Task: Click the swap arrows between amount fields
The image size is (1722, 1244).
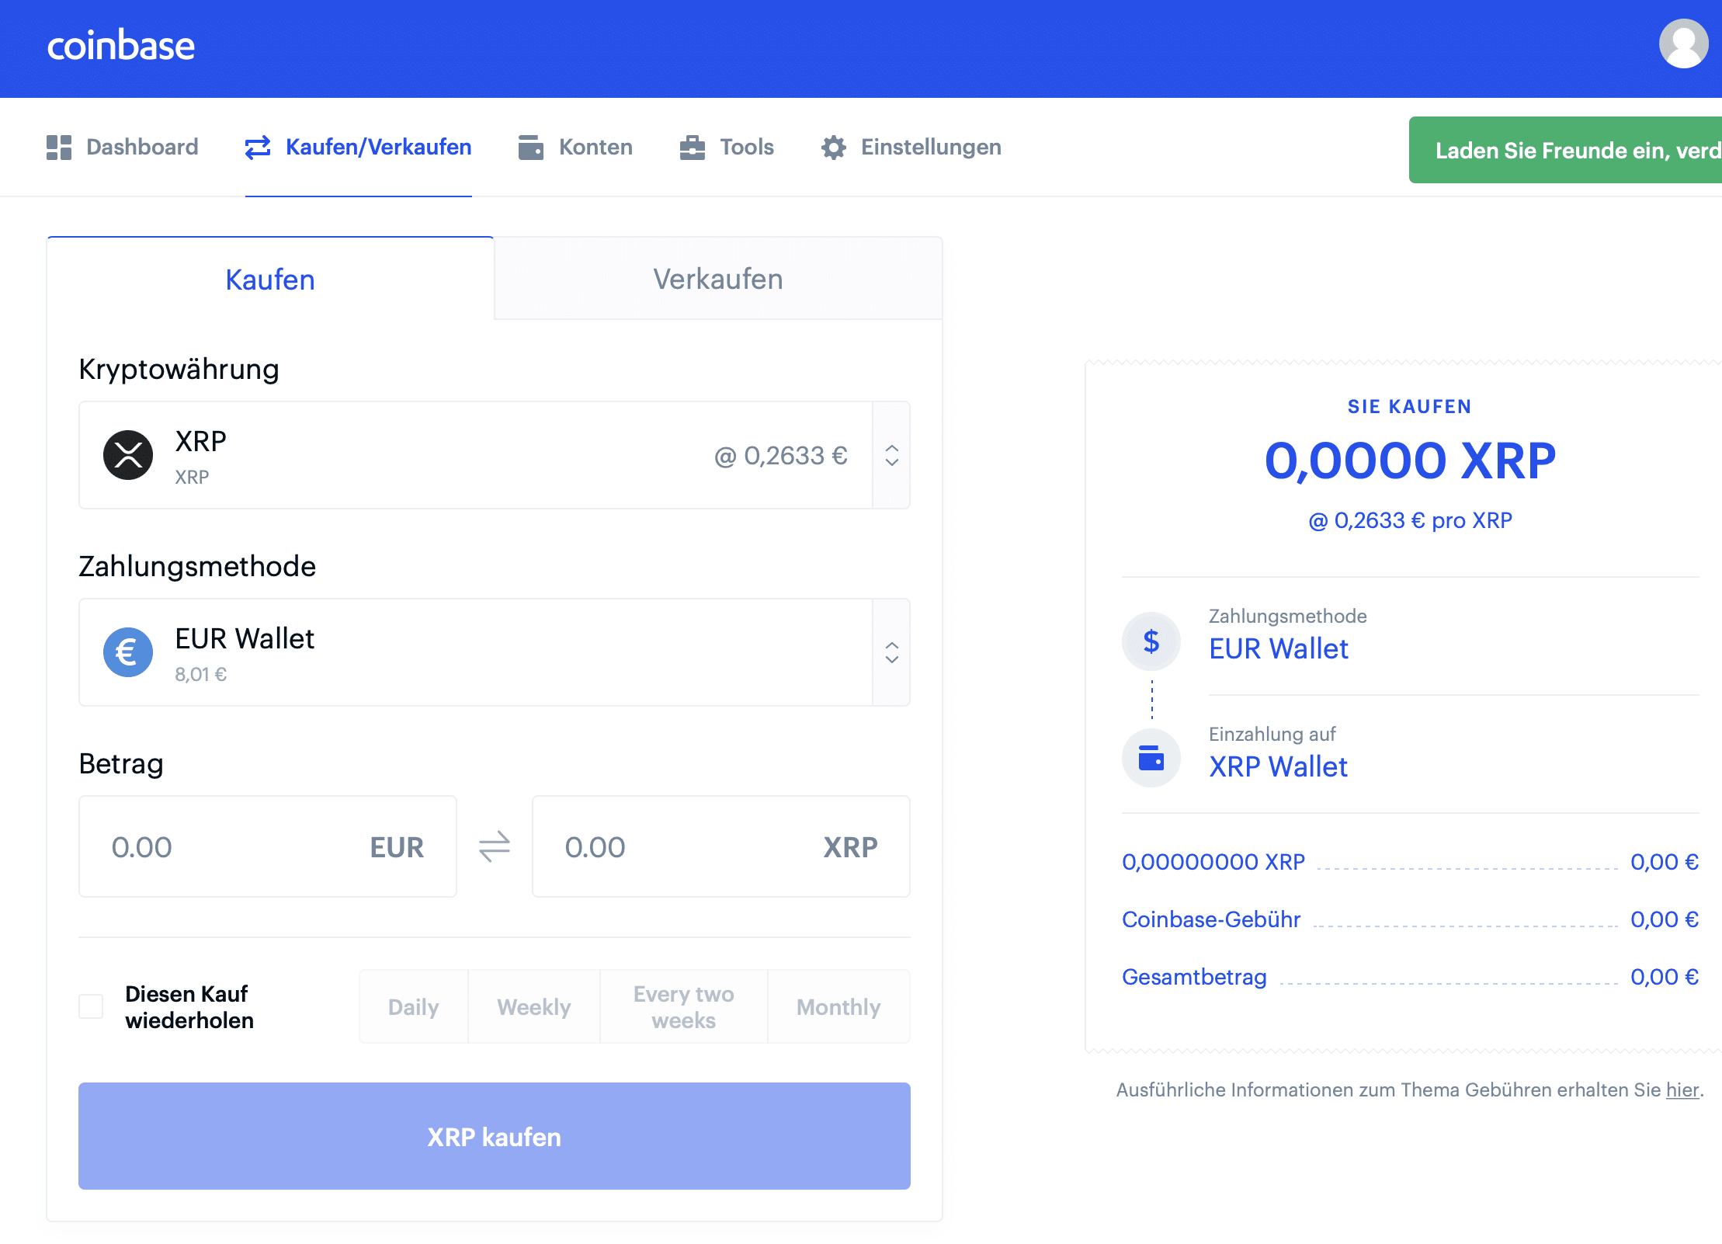Action: [x=495, y=846]
